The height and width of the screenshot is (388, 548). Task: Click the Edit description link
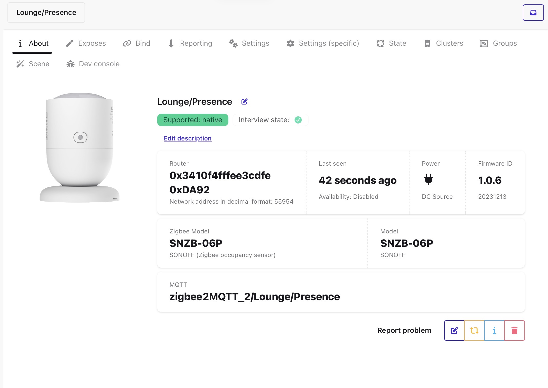[x=188, y=138]
